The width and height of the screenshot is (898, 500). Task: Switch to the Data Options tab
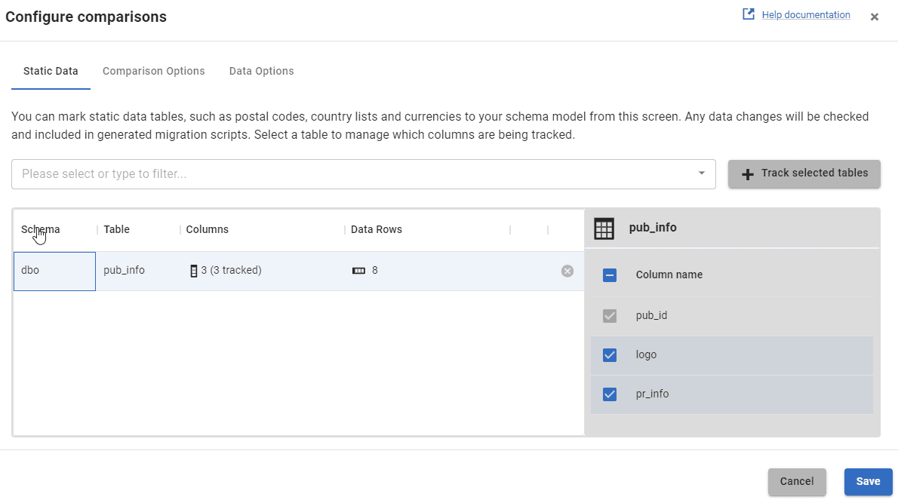coord(261,71)
